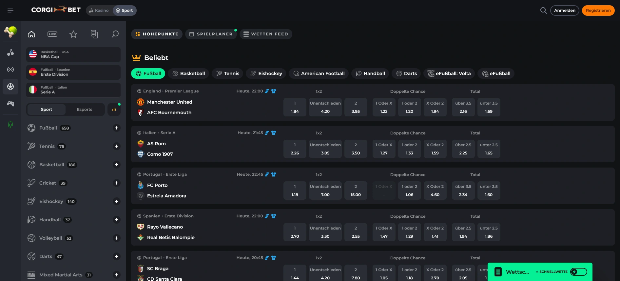Open Italien Serie A quick link

click(73, 90)
